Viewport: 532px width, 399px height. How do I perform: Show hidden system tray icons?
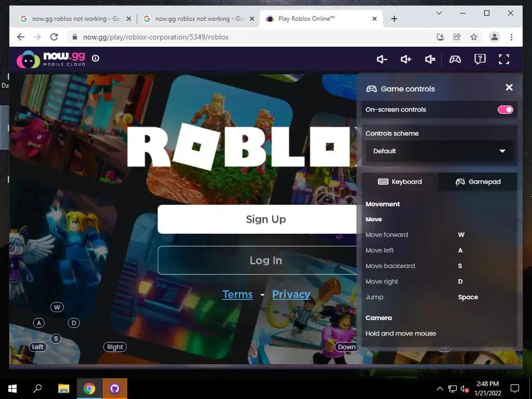[440, 389]
